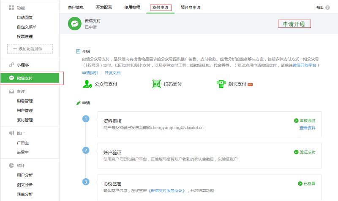Click step 3 circle marker
Image resolution: width=338 pixels, height=201 pixels.
[x=86, y=182]
